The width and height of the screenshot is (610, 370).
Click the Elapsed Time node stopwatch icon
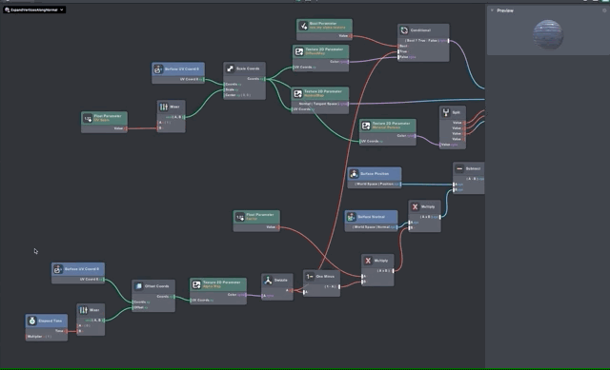coord(32,321)
